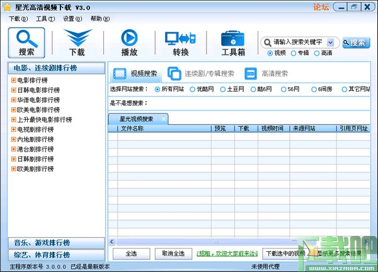Image resolution: width=378 pixels, height=272 pixels.
Task: Expand 电视剧排行榜 tree node
Action: [14, 129]
